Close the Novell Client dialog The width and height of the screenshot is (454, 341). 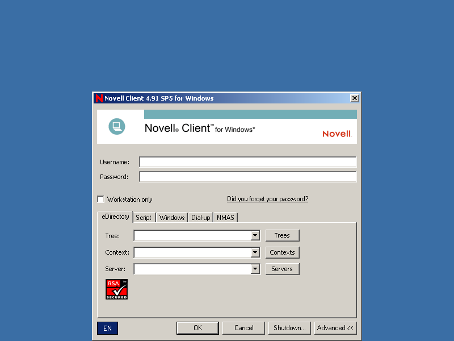coord(355,98)
